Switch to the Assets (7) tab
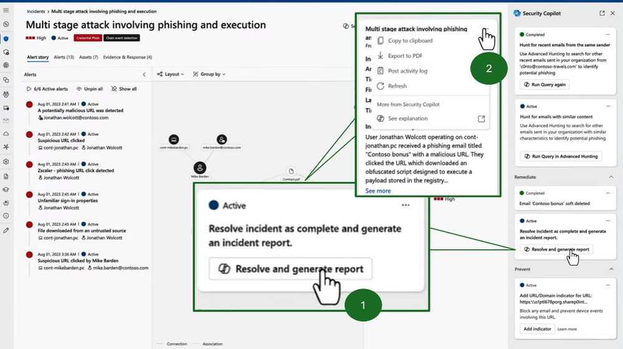This screenshot has width=623, height=349. tap(89, 57)
